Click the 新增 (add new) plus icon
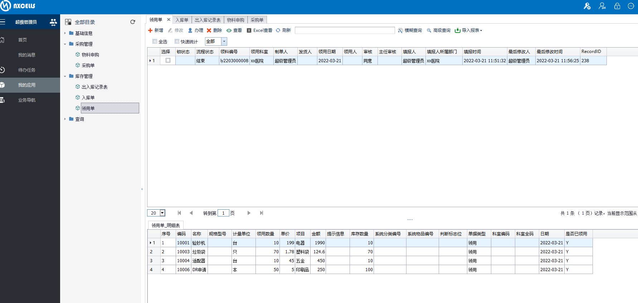The width and height of the screenshot is (638, 303). [150, 30]
